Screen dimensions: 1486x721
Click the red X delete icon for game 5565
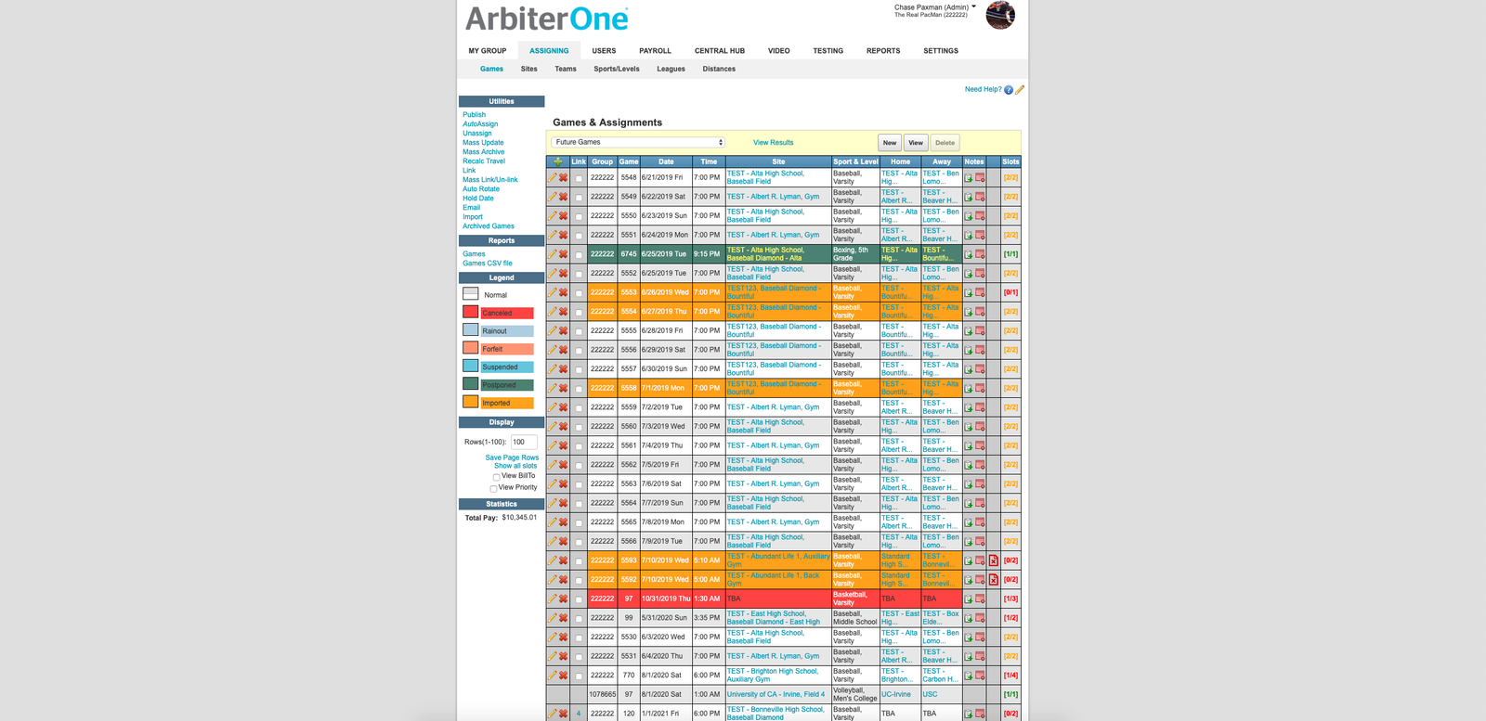[563, 521]
